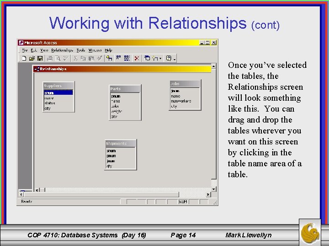Click the Help question mark icon

(x=169, y=58)
